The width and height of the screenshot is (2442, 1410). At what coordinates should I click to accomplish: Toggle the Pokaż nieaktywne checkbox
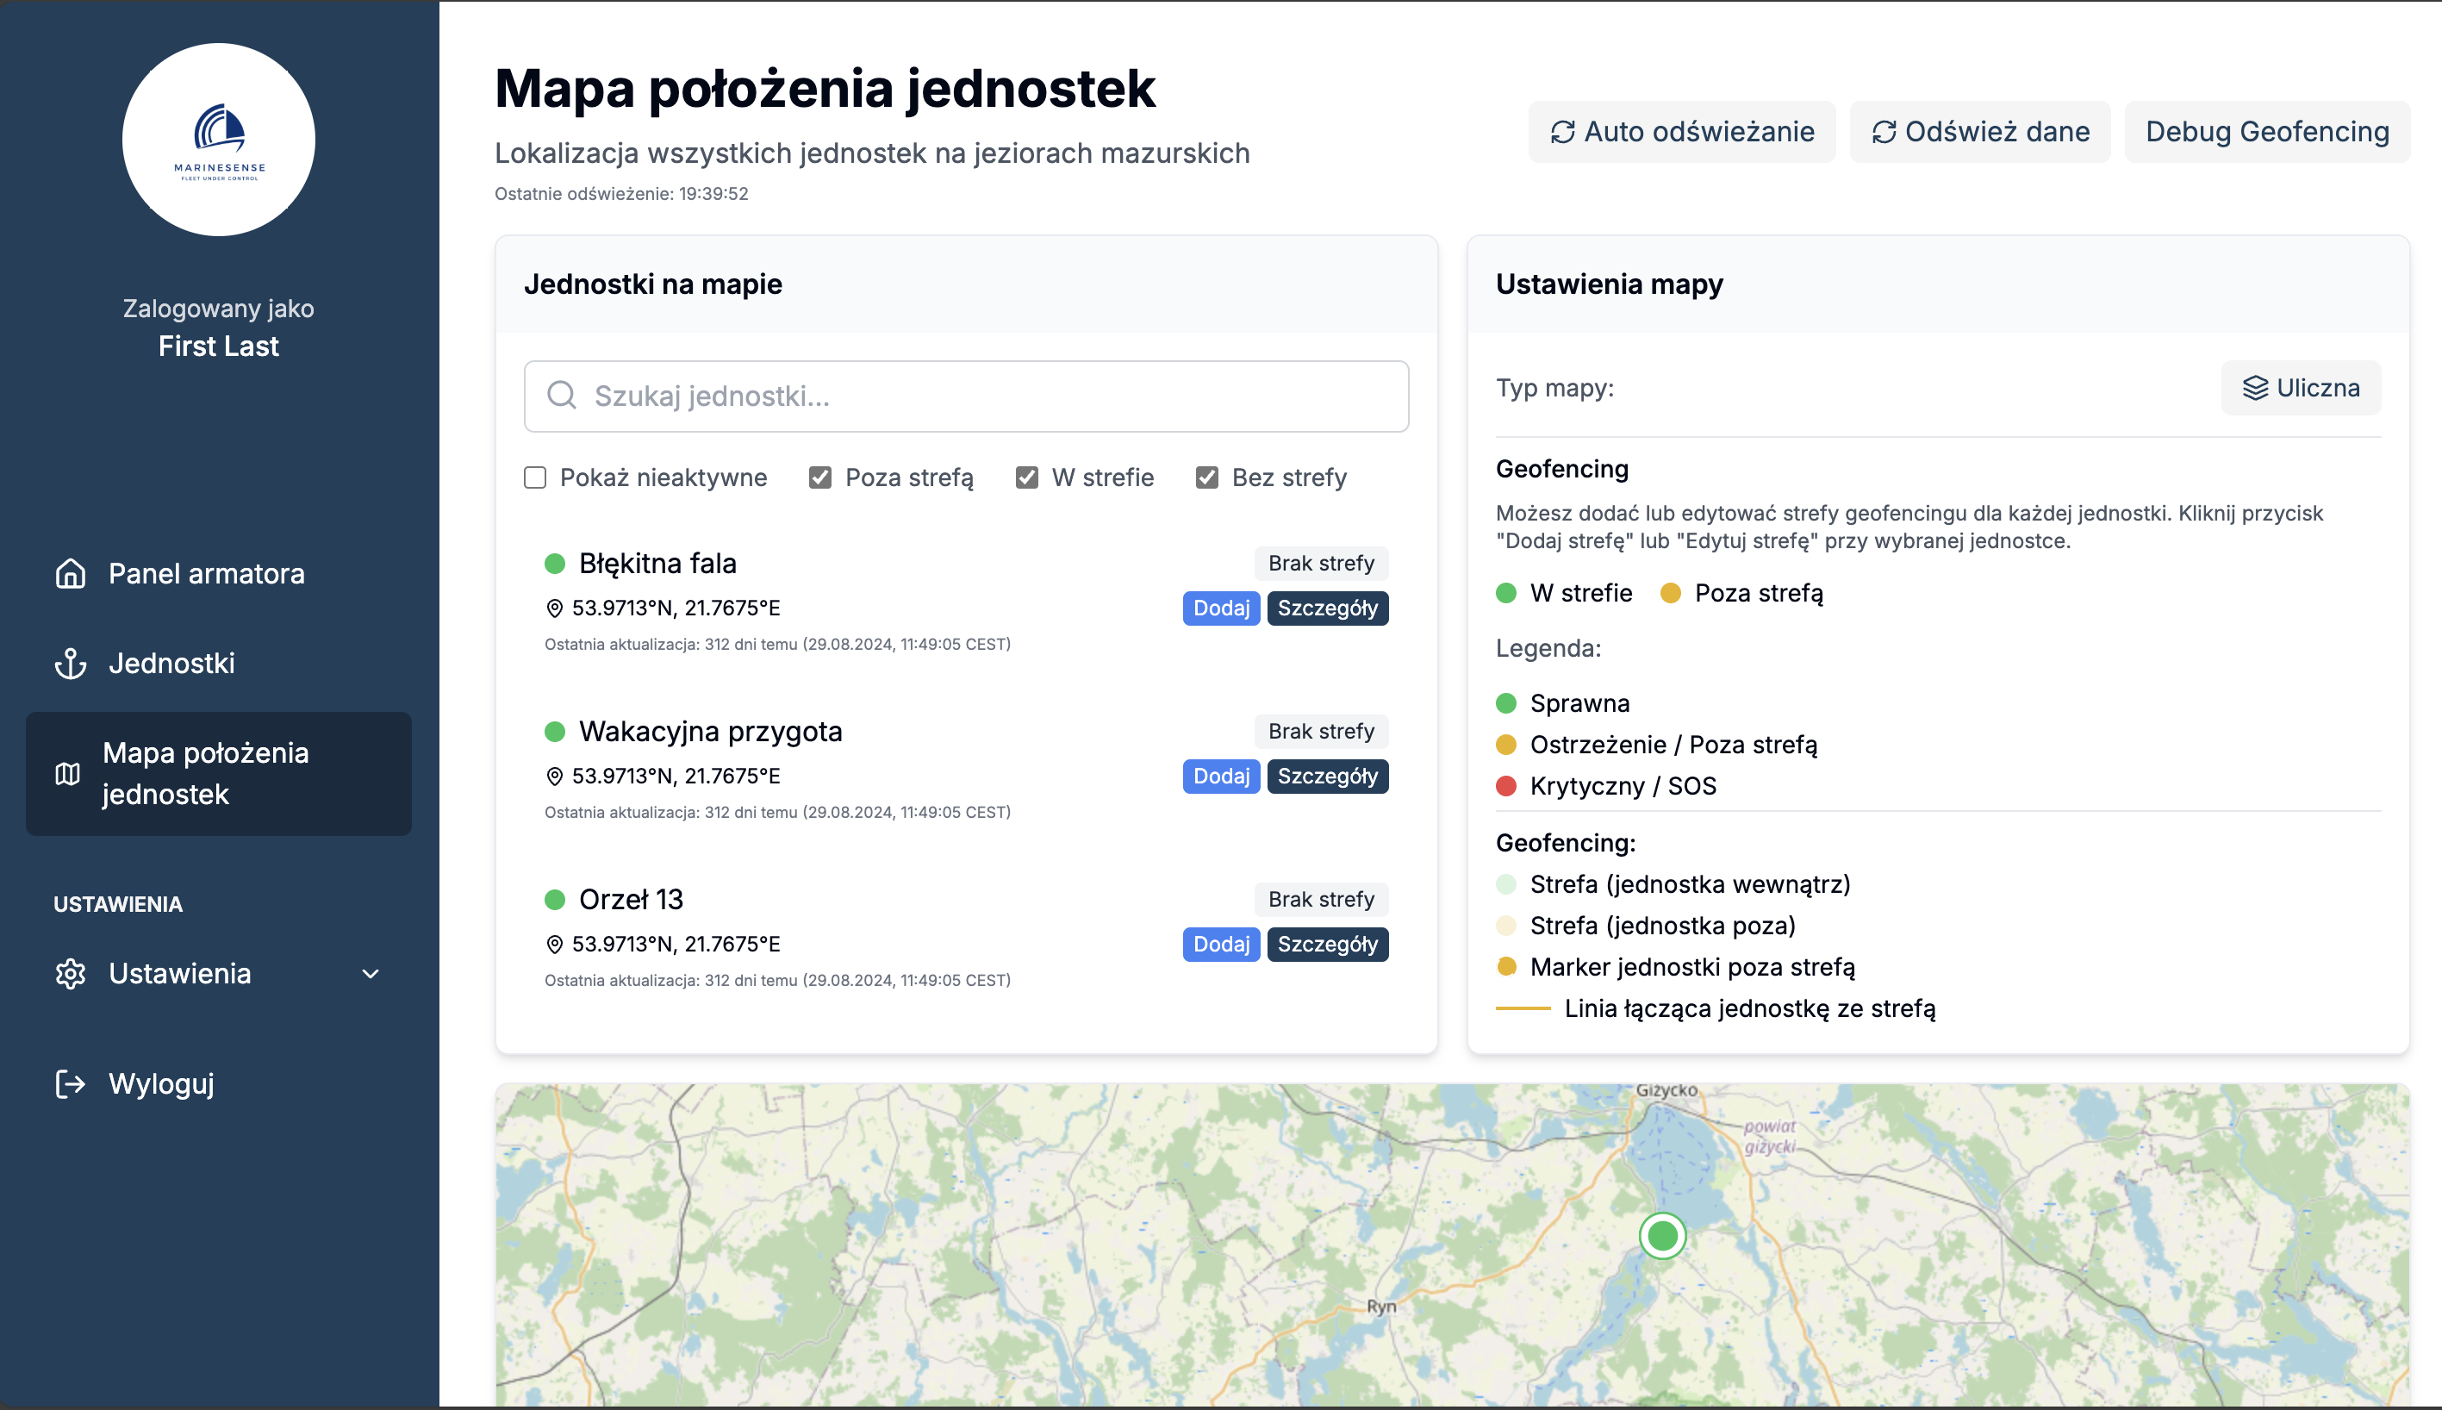point(535,477)
